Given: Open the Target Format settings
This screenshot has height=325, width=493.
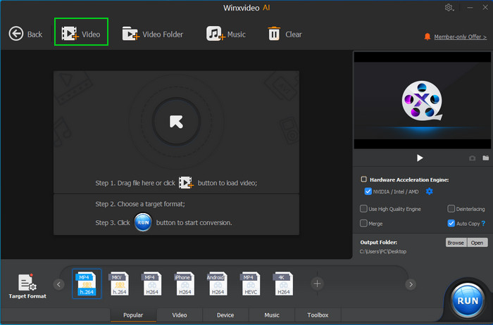Looking at the screenshot, I should (27, 286).
